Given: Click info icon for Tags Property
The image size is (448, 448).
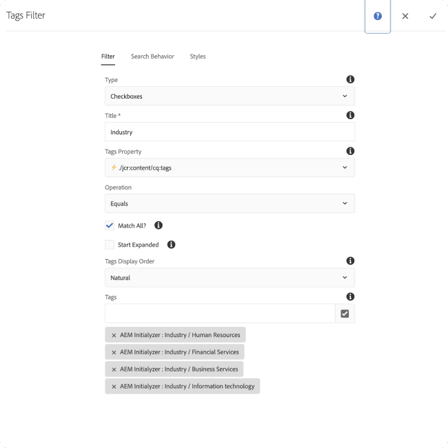Looking at the screenshot, I should (350, 151).
